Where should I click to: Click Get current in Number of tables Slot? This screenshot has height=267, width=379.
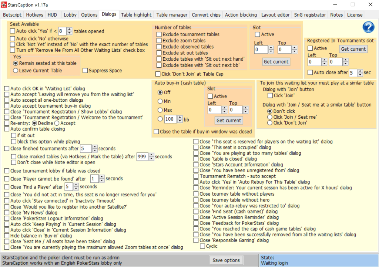click(x=276, y=61)
